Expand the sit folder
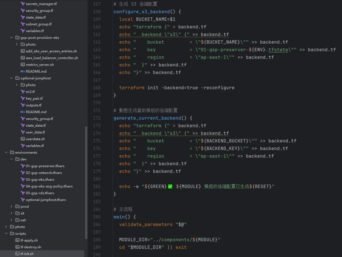The image size is (342, 257). point(12,213)
